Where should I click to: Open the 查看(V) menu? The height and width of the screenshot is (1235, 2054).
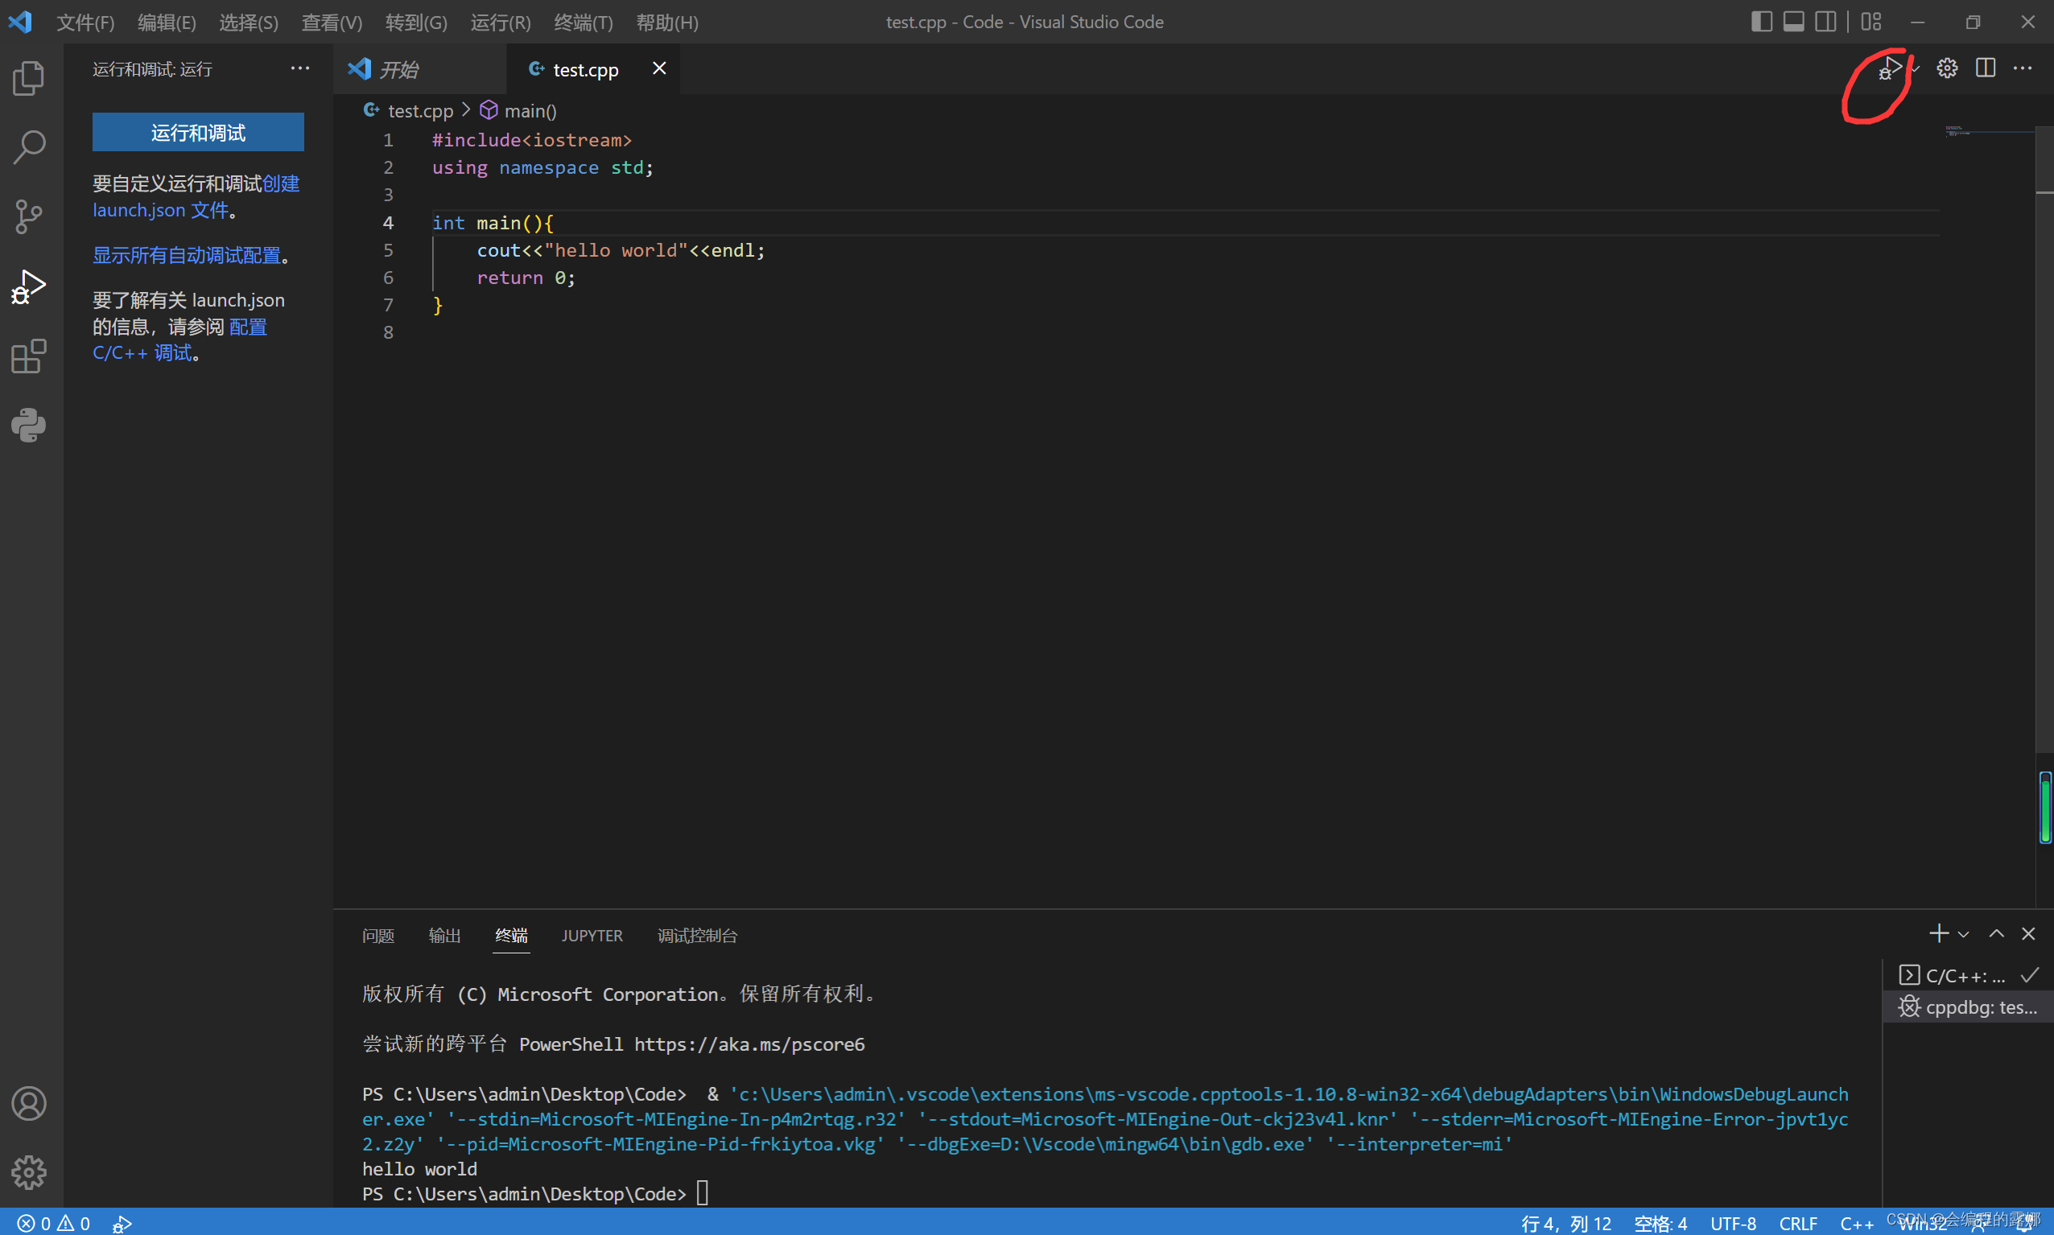point(332,23)
